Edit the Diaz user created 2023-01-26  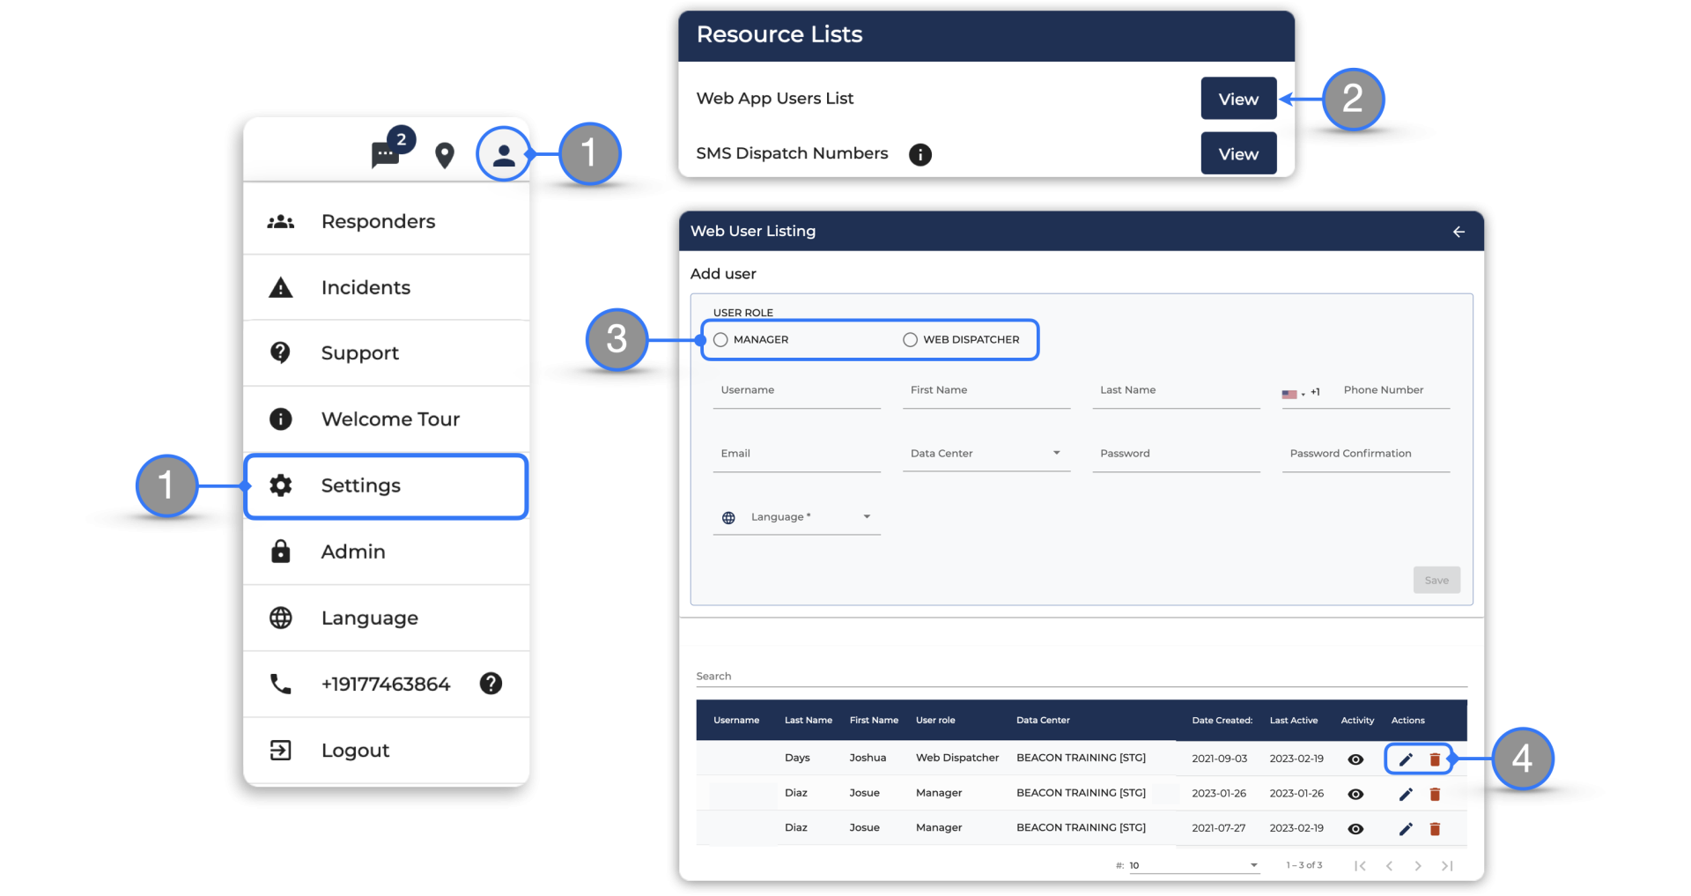(x=1406, y=795)
